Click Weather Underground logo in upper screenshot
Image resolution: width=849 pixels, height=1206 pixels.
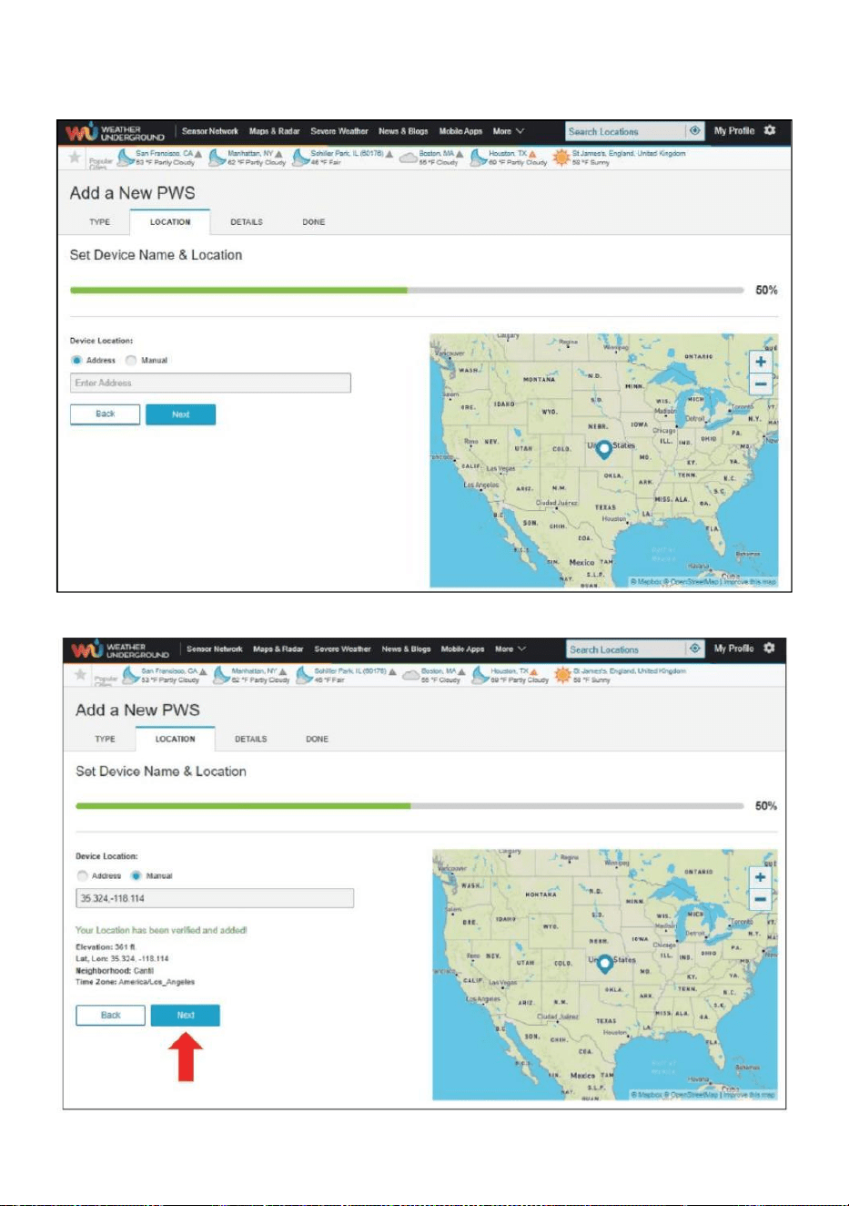(115, 132)
